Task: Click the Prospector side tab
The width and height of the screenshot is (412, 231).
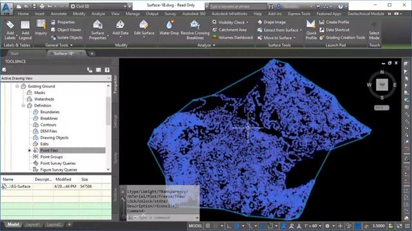Action: pos(115,84)
